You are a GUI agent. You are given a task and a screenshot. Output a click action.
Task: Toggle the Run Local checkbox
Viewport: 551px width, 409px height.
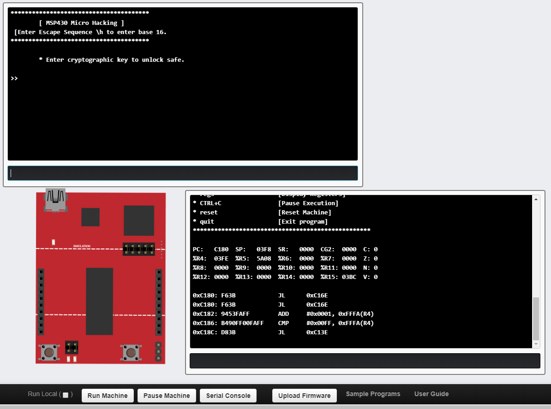(66, 395)
